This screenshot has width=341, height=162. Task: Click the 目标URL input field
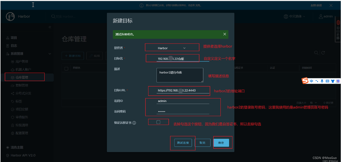[183, 90]
